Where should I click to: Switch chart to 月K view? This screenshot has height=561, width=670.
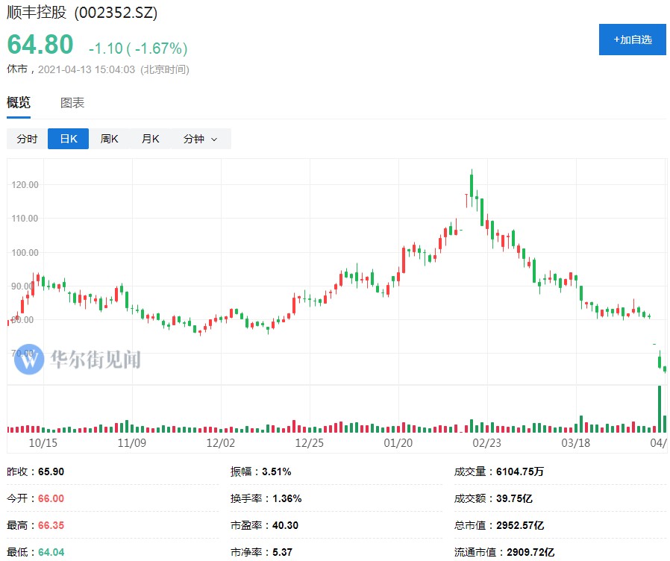point(151,139)
